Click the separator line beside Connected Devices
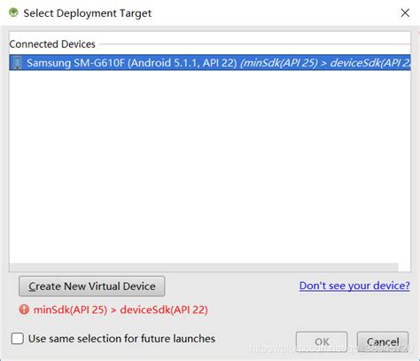Image resolution: width=420 pixels, height=361 pixels. click(x=255, y=44)
